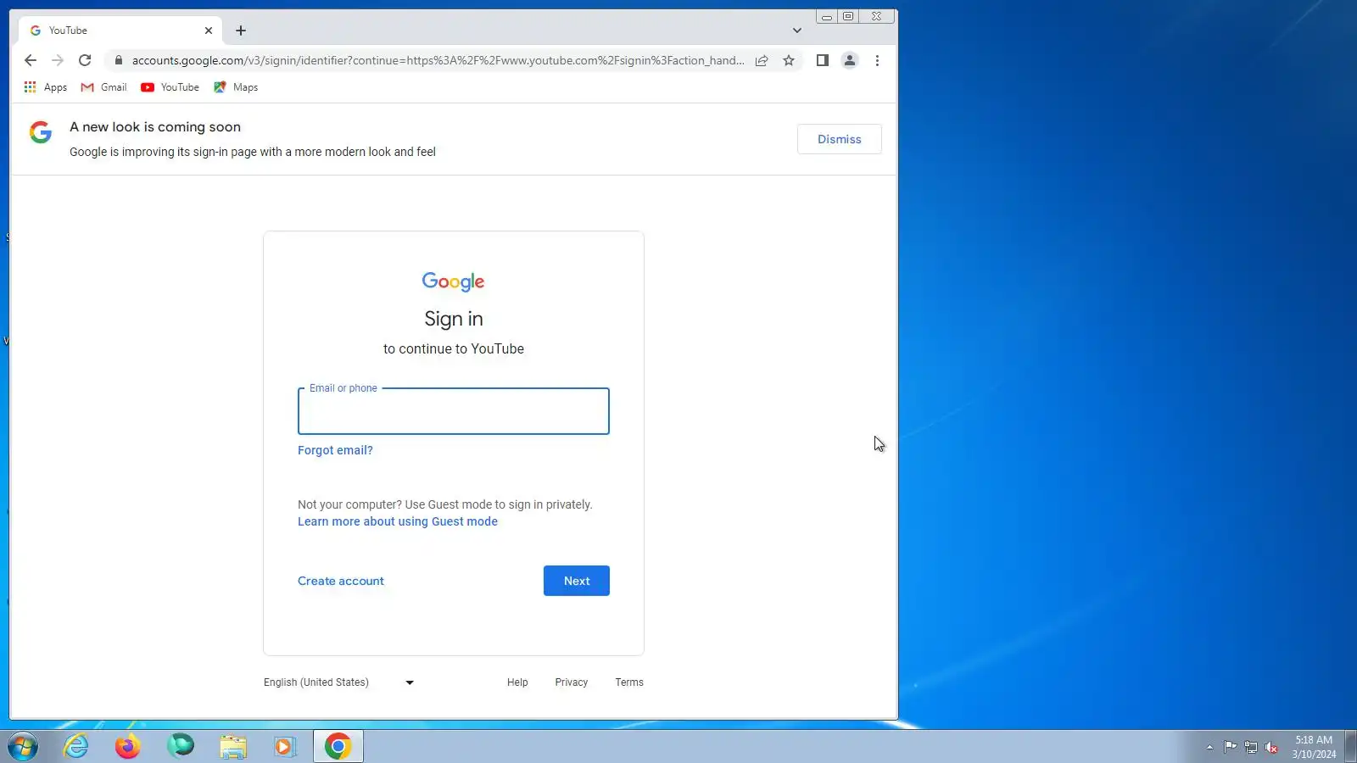1357x763 pixels.
Task: Open the green bird app on taskbar
Action: click(x=181, y=747)
